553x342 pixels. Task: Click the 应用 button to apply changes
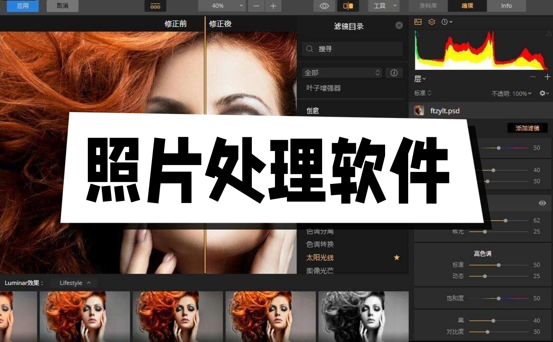pos(22,6)
